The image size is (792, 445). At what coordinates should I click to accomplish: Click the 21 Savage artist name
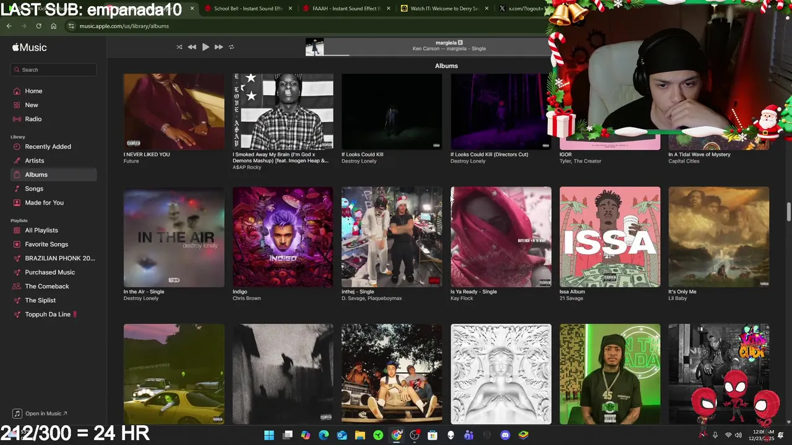click(572, 299)
